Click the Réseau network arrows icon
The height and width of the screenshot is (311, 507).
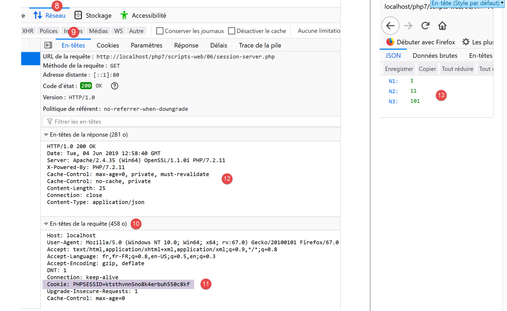click(38, 15)
